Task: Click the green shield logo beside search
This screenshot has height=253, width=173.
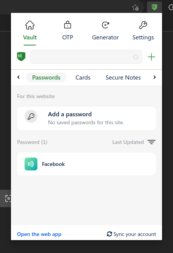Action: click(21, 57)
